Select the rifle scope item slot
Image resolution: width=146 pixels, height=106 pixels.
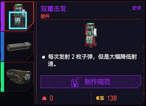coord(19,77)
